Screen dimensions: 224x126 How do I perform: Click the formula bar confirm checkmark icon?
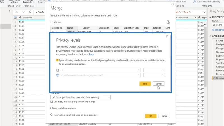coord(24,12)
